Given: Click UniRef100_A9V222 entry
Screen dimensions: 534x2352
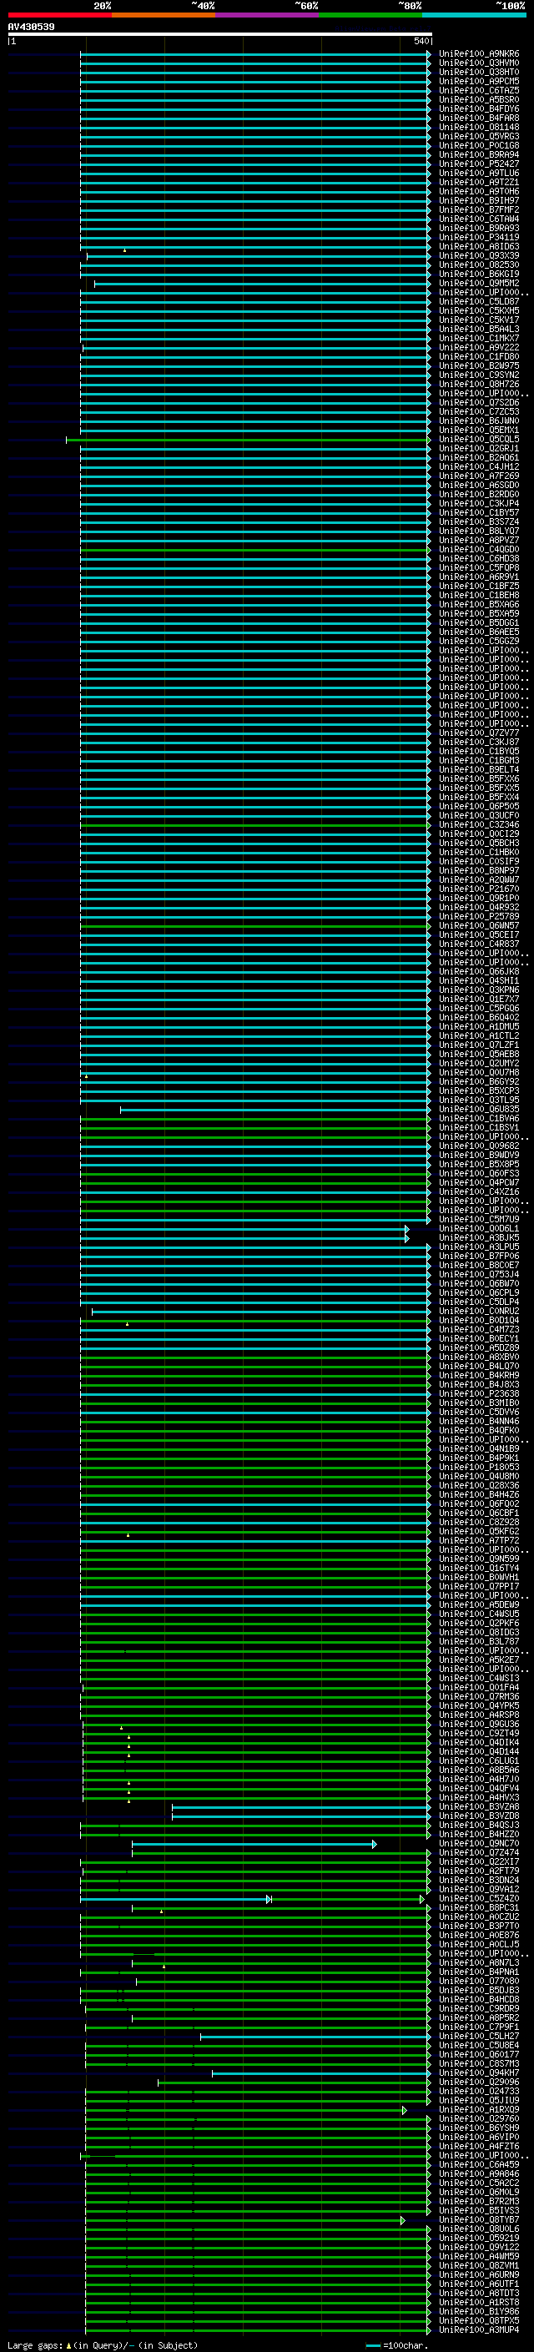Looking at the screenshot, I should [479, 347].
